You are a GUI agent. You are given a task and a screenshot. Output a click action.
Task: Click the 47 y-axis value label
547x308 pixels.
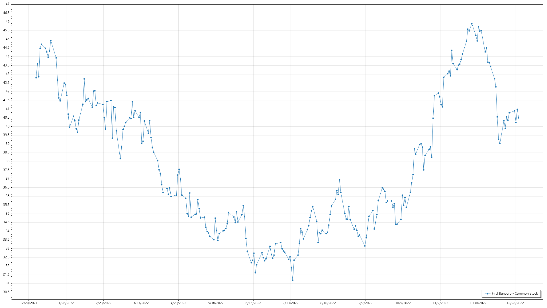click(x=7, y=4)
